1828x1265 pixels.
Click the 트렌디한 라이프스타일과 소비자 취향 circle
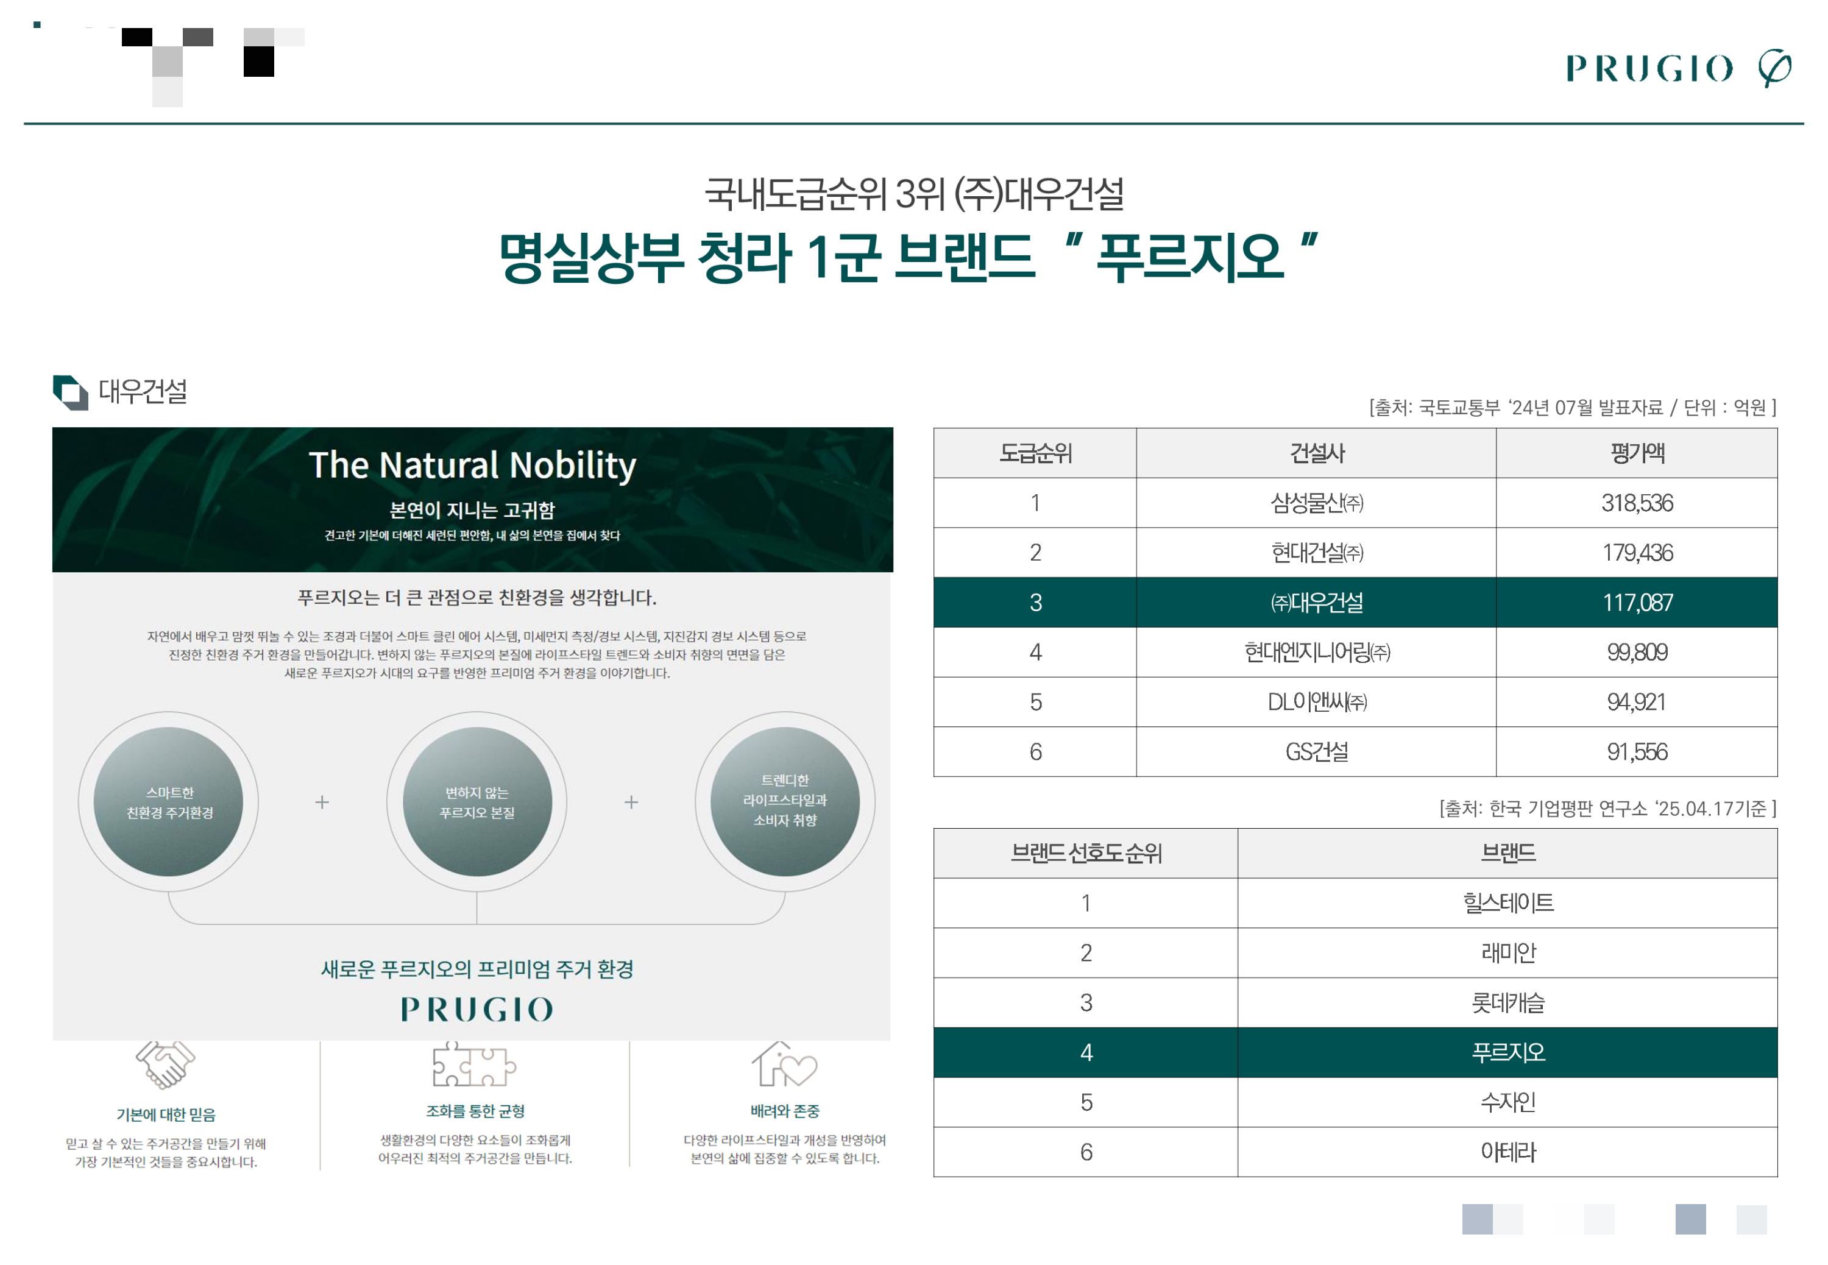784,801
